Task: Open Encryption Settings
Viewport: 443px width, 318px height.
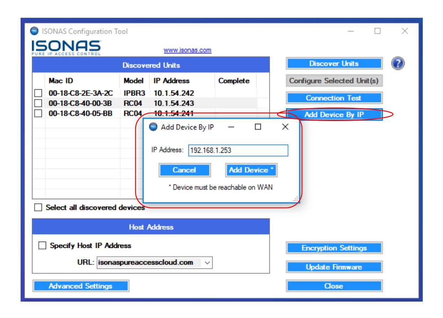Action: 334,248
